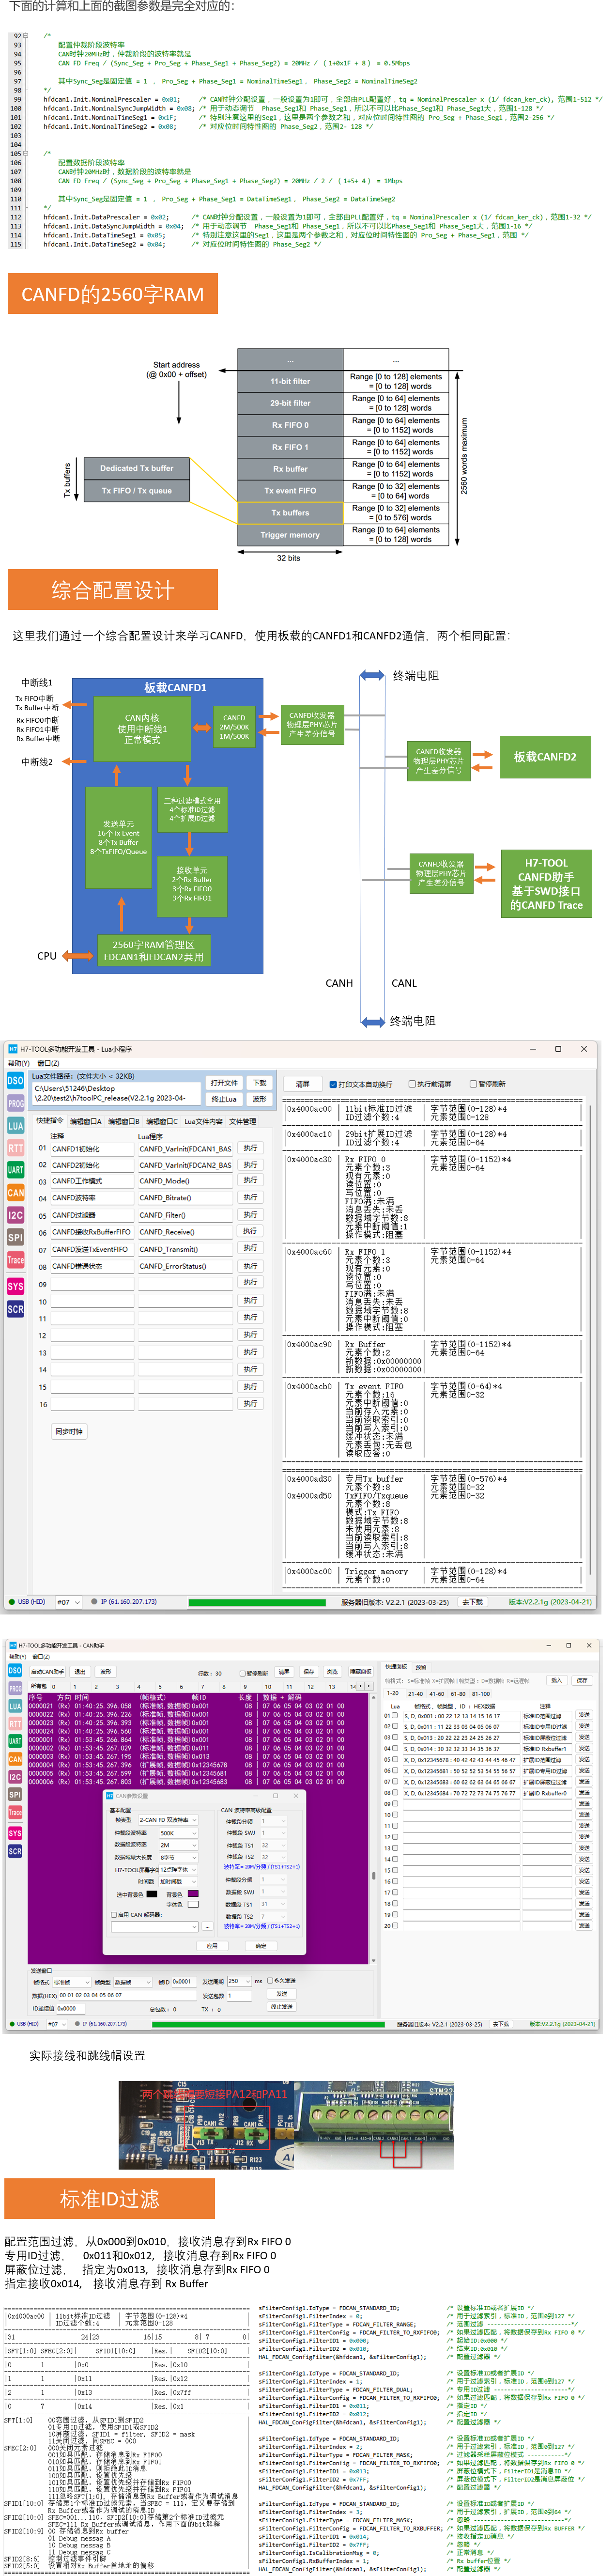
Task: Enable 启用 CAN 解码器 checkbox
Action: pyautogui.click(x=113, y=1915)
